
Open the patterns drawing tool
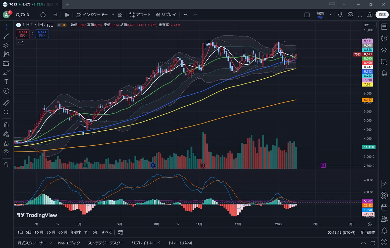click(x=6, y=54)
